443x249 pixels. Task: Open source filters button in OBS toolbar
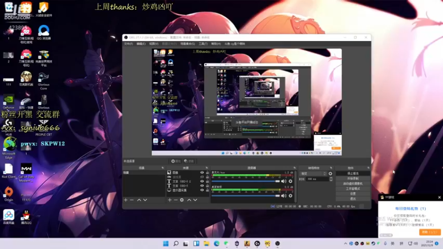tap(189, 161)
